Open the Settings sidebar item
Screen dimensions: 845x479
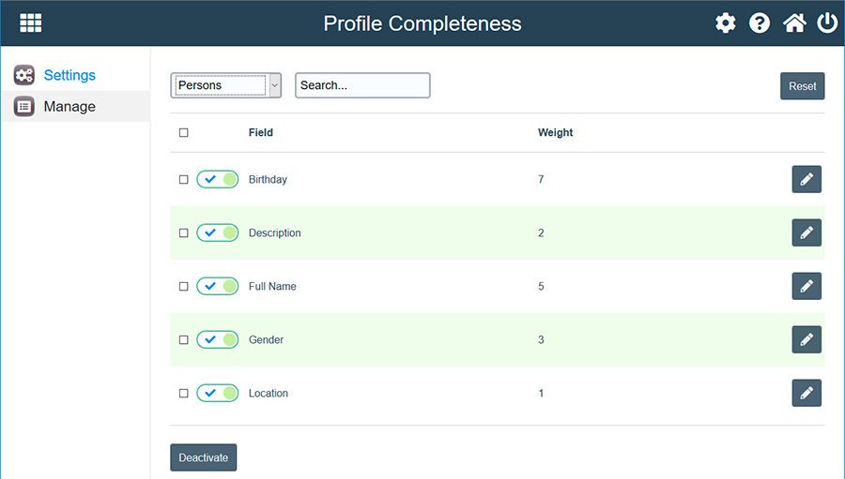pos(69,75)
